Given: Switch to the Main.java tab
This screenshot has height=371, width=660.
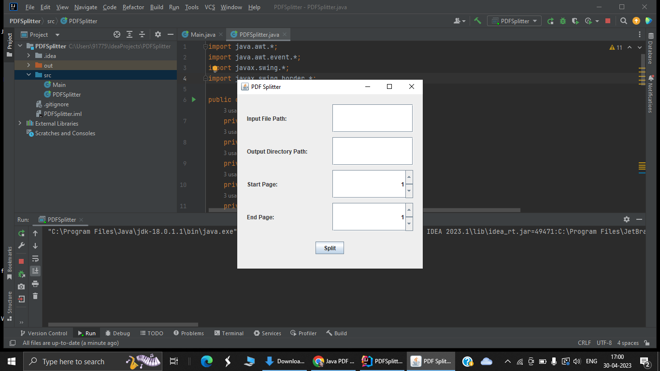Looking at the screenshot, I should pyautogui.click(x=201, y=34).
